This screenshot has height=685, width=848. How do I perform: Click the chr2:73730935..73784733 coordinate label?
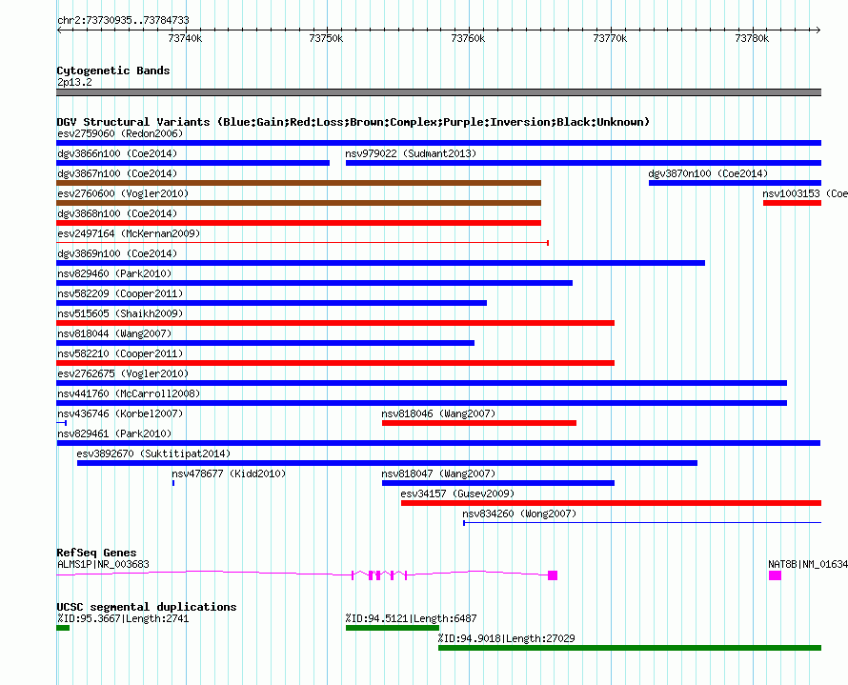[123, 20]
